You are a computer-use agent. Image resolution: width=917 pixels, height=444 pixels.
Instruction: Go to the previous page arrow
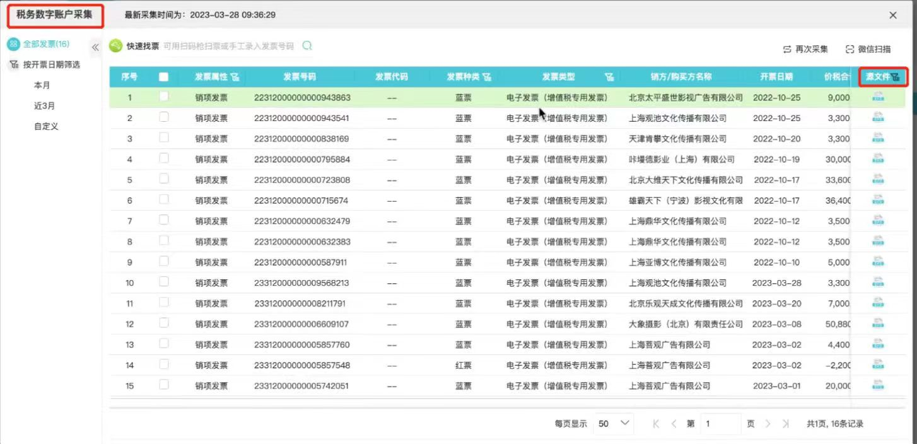tap(674, 424)
